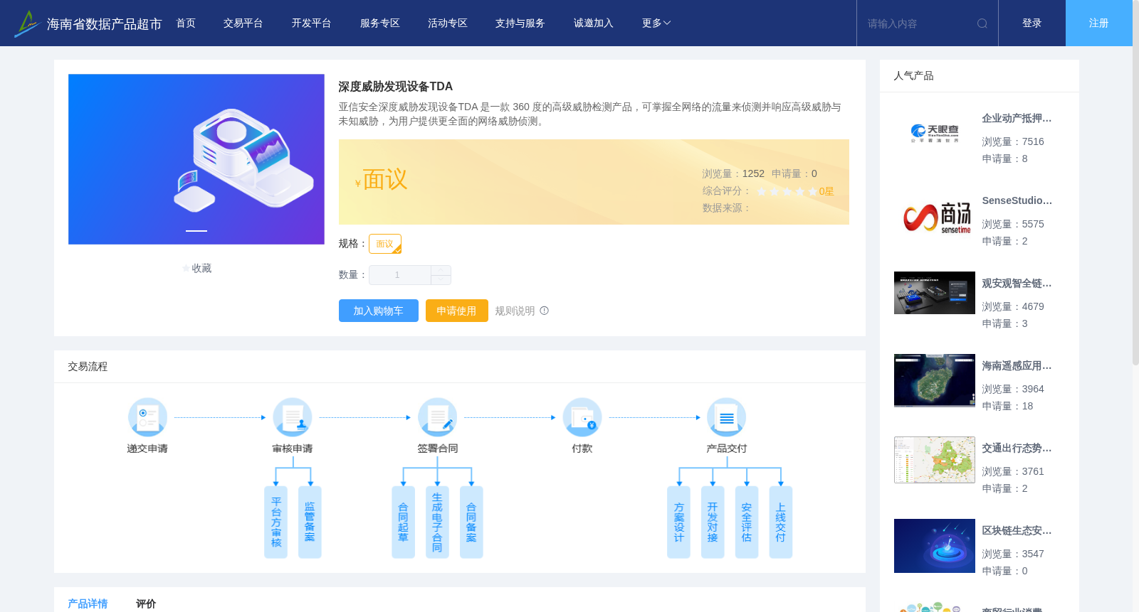
Task: Open the 区块链生态安 product thumbnail
Action: tap(935, 546)
